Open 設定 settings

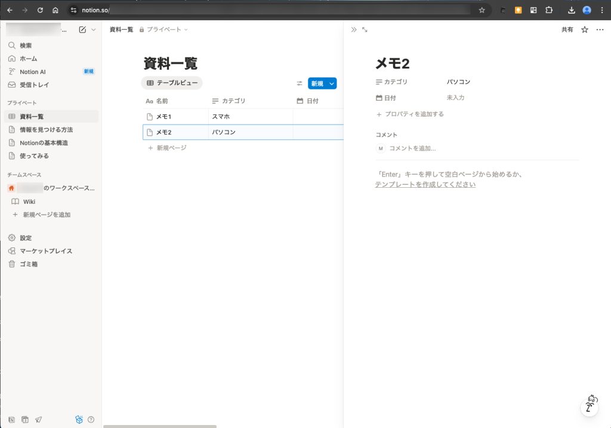(x=51, y=238)
